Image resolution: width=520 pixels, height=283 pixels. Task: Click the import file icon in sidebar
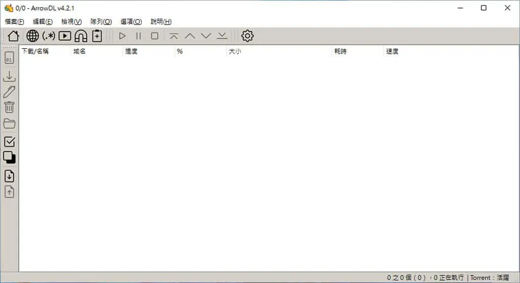9,176
